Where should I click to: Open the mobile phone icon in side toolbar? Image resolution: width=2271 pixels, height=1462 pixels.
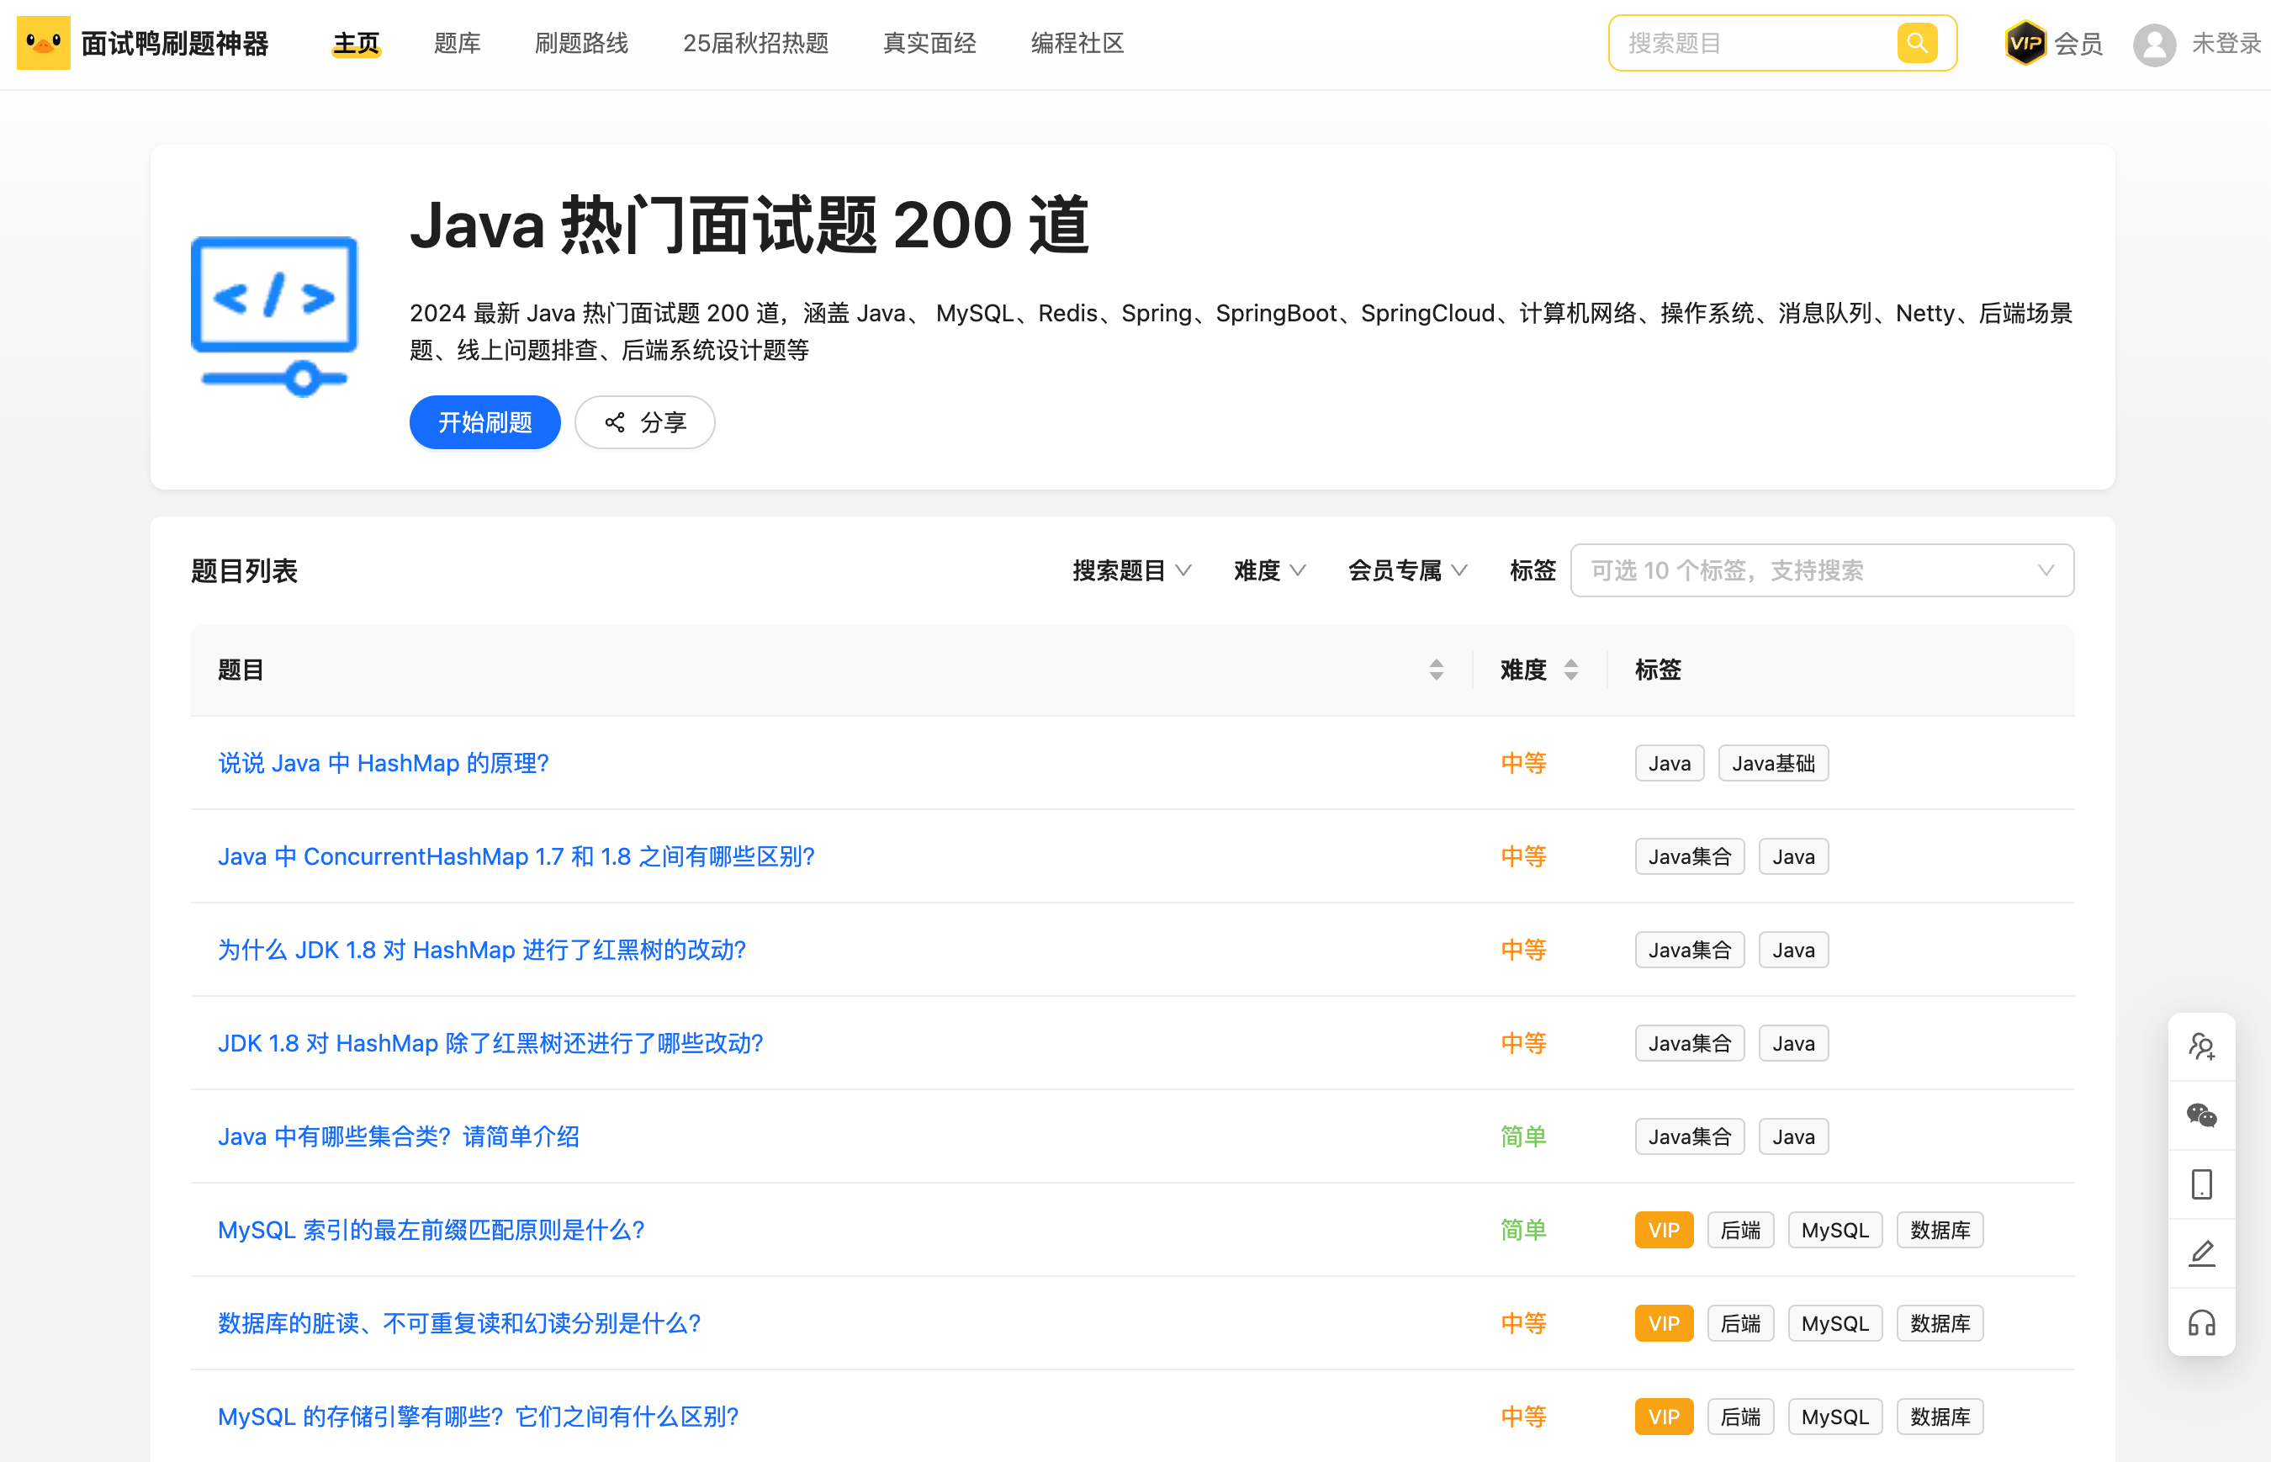[2201, 1184]
